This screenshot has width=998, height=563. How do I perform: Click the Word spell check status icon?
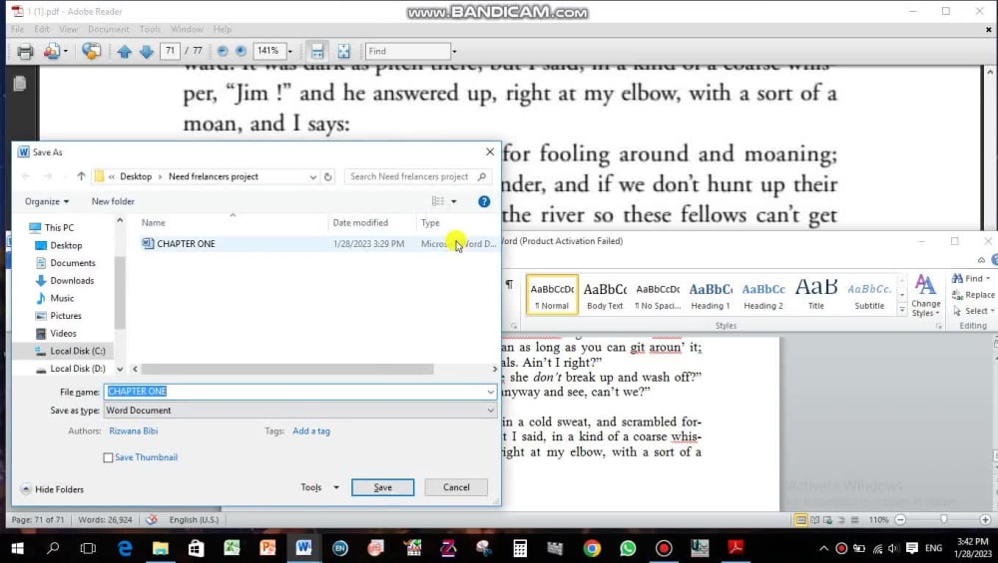[x=151, y=520]
